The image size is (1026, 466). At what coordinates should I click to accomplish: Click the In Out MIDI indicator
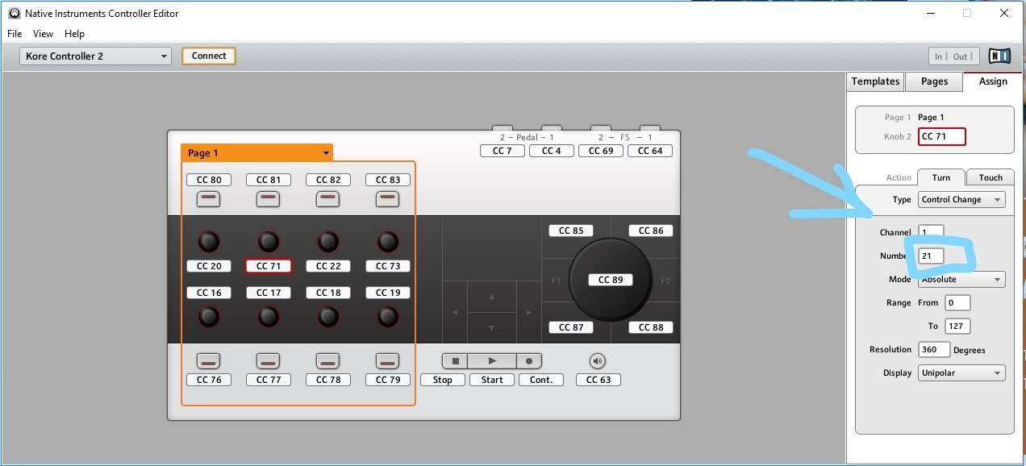click(x=954, y=56)
